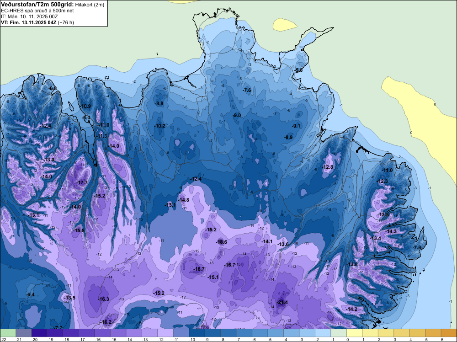Viewport: 457px width, 342px height.
Task: Click the -9.0 temperature value
Action: (237, 115)
